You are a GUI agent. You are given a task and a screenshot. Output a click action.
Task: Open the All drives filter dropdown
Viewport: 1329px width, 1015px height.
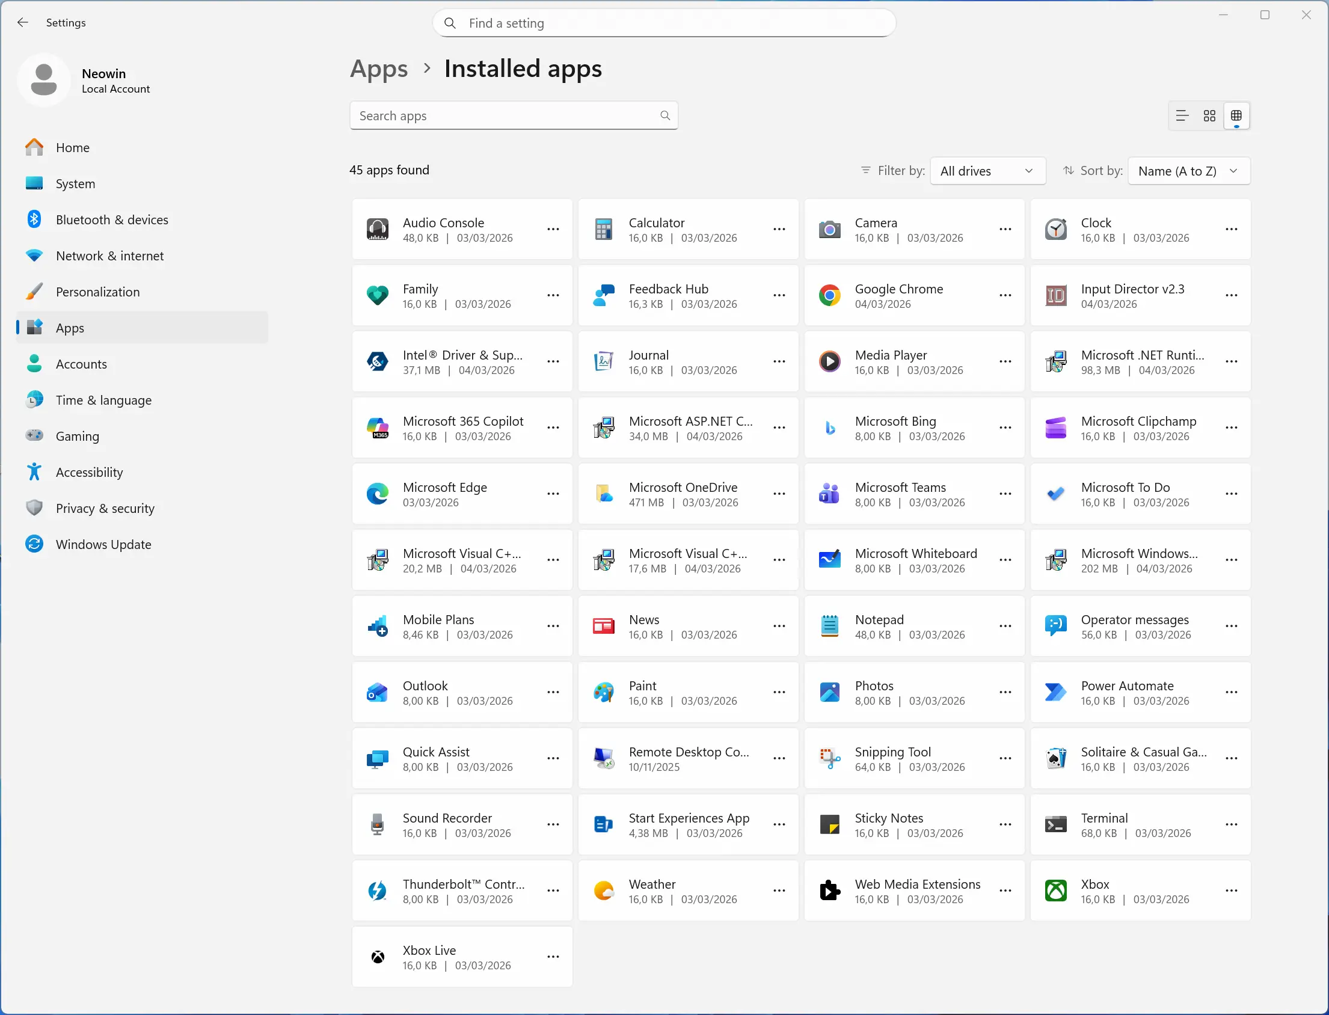point(987,171)
